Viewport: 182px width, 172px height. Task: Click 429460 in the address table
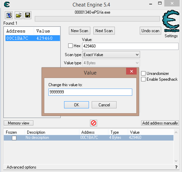[x=135, y=137]
